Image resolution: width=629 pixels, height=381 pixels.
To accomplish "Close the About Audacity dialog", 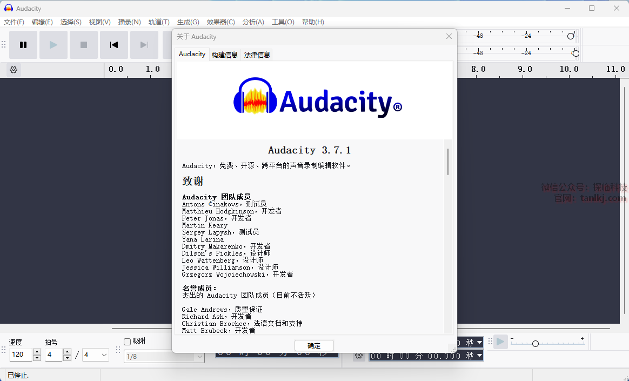I will tap(449, 37).
